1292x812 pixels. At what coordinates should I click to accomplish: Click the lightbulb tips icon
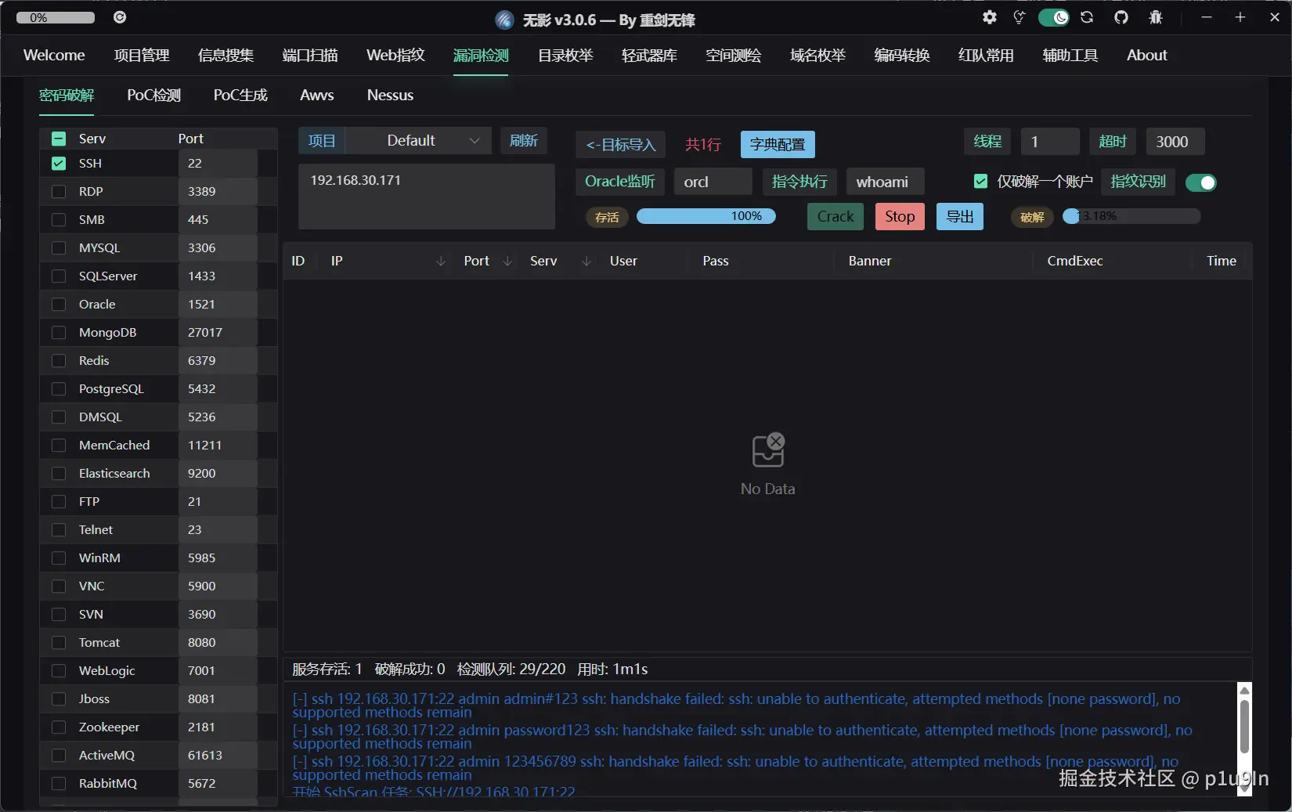pos(1019,17)
